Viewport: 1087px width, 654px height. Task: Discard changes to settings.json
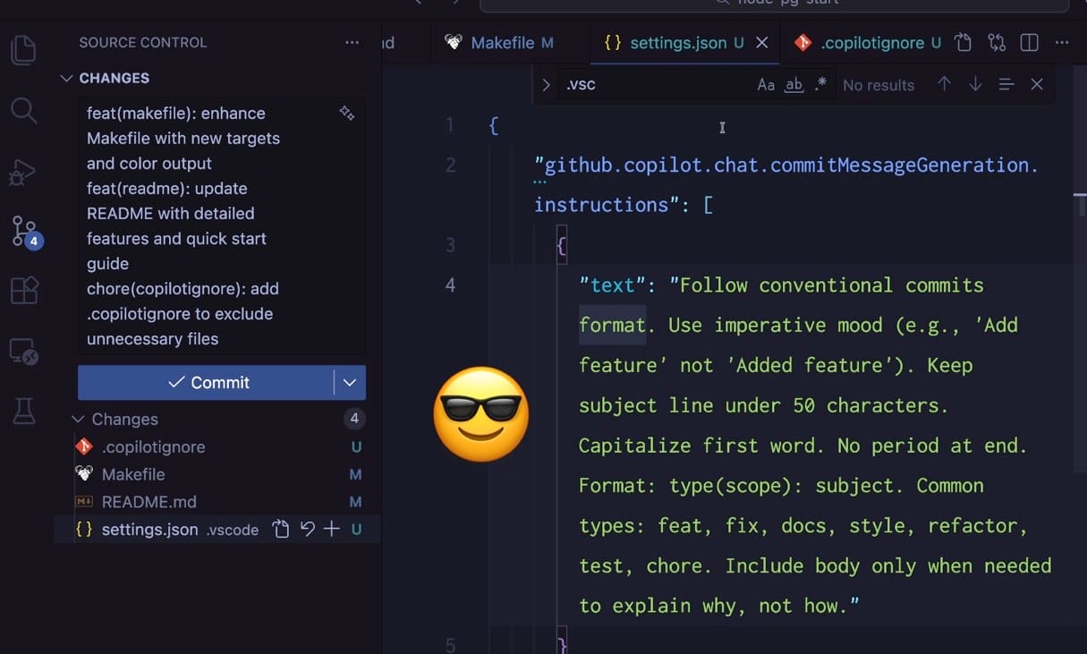(x=307, y=530)
